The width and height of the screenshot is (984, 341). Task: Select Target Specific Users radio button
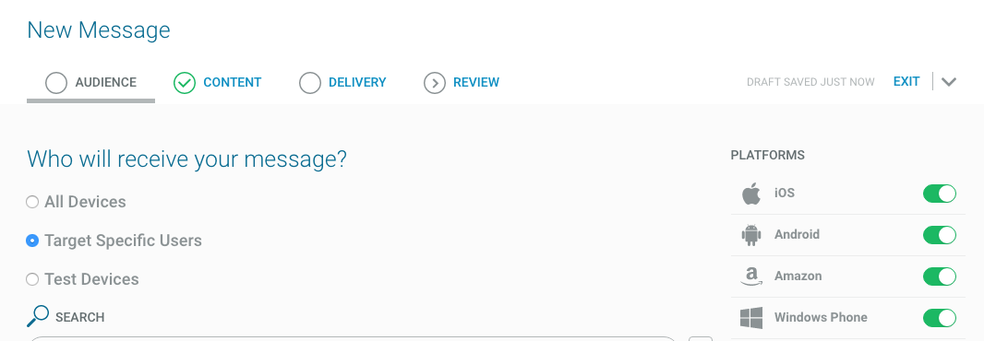(x=32, y=241)
